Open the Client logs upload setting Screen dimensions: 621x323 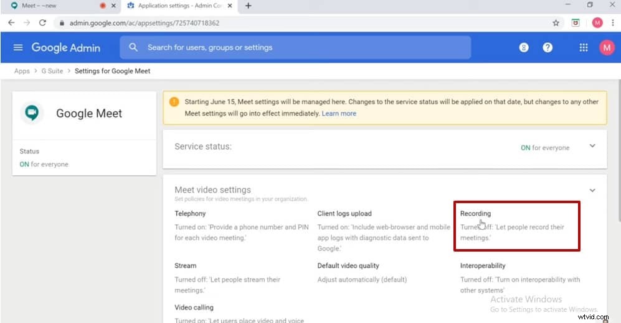pos(384,231)
